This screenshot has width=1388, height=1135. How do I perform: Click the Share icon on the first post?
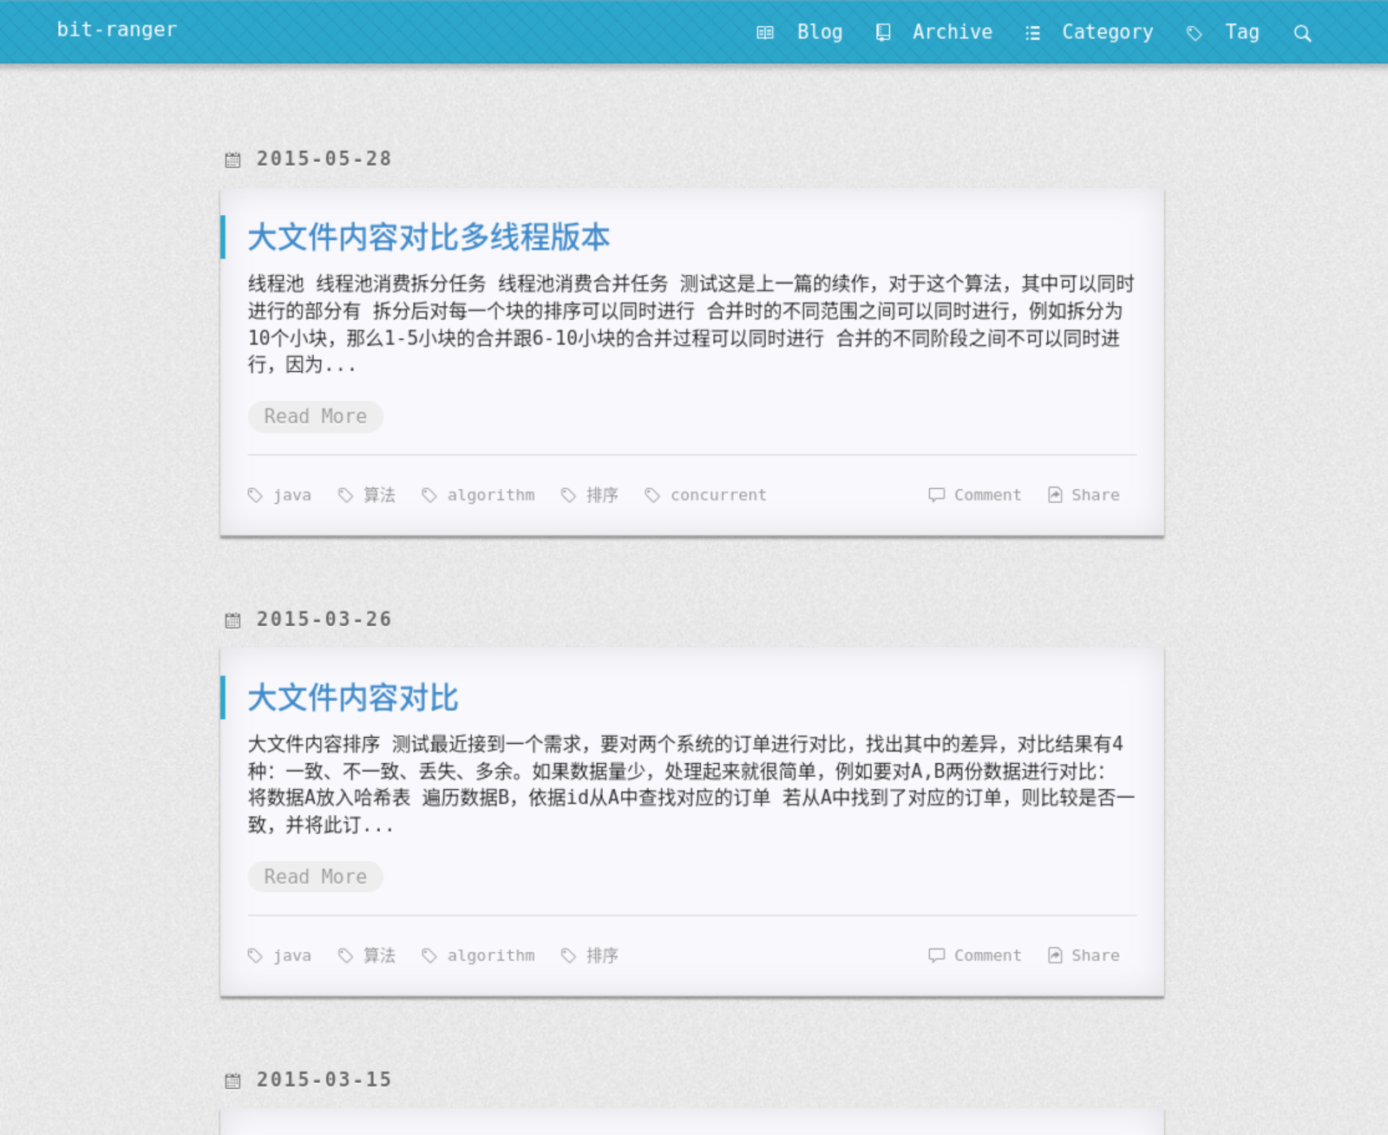pos(1055,494)
